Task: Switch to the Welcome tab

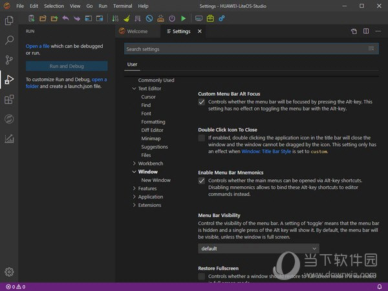Action: [138, 32]
